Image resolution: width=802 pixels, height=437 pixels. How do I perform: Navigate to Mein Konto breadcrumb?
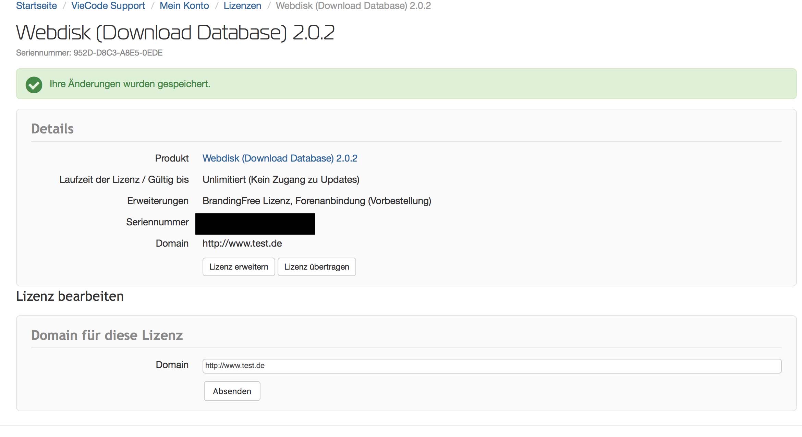pos(184,6)
